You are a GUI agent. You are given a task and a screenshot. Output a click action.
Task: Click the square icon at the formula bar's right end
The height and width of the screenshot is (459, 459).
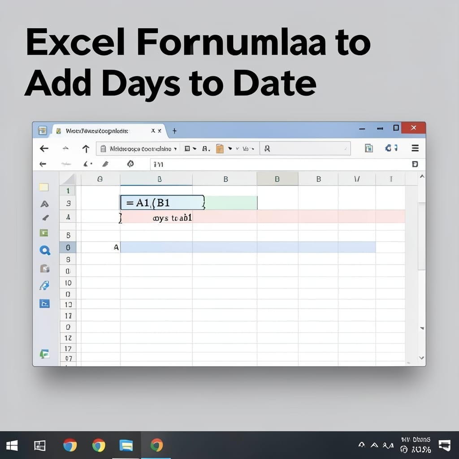415,164
